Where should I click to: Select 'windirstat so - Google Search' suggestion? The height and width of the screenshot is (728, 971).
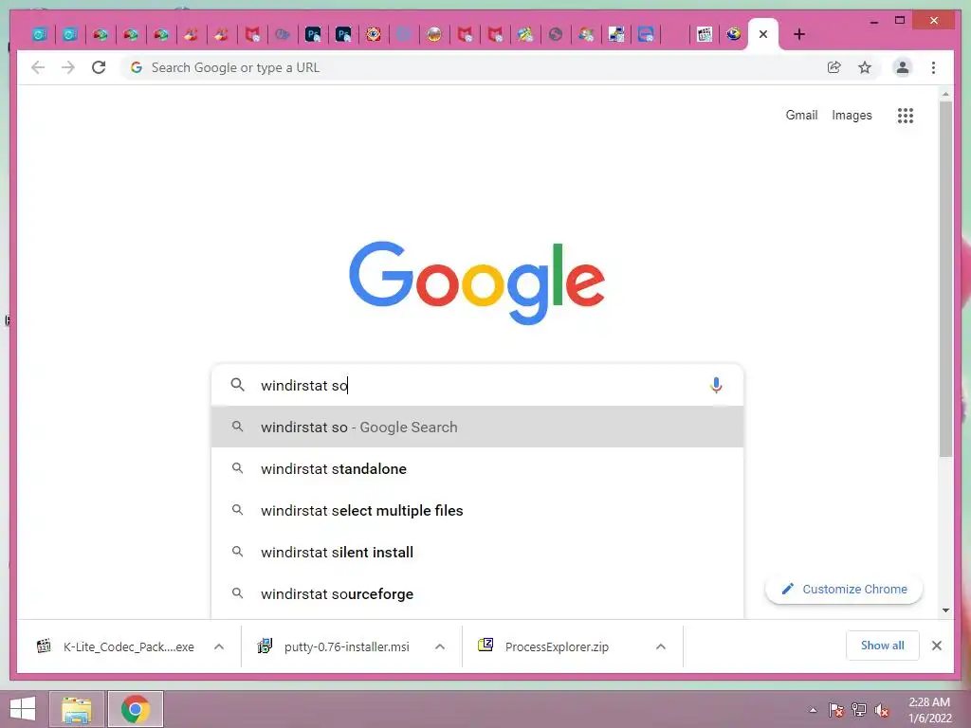pos(477,428)
